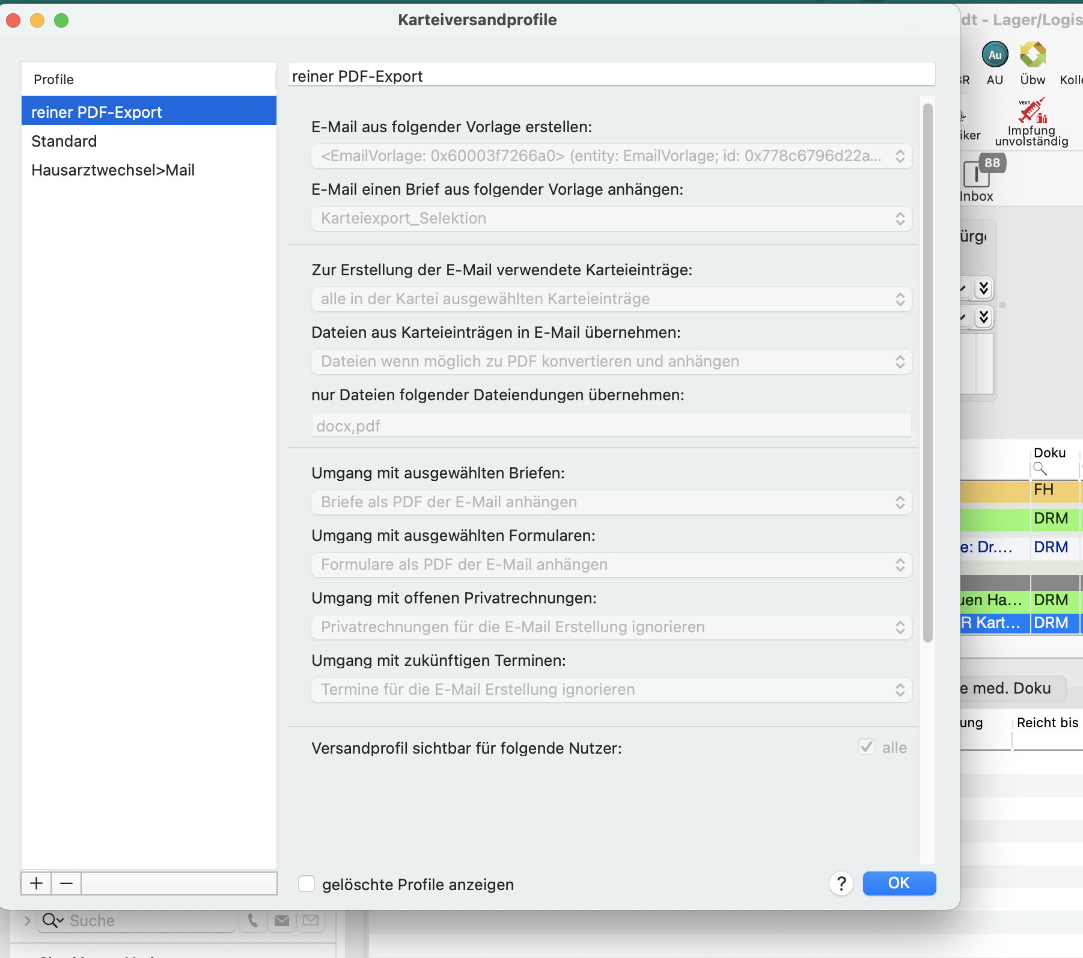
Task: Toggle gelöschte Profile anzeigen checkbox
Action: [x=307, y=883]
